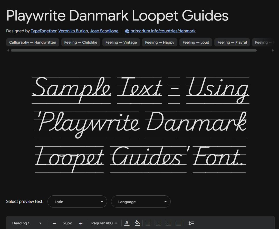279x229 pixels.
Task: Select the Calligraphy — Handwritten tag
Action: point(33,42)
